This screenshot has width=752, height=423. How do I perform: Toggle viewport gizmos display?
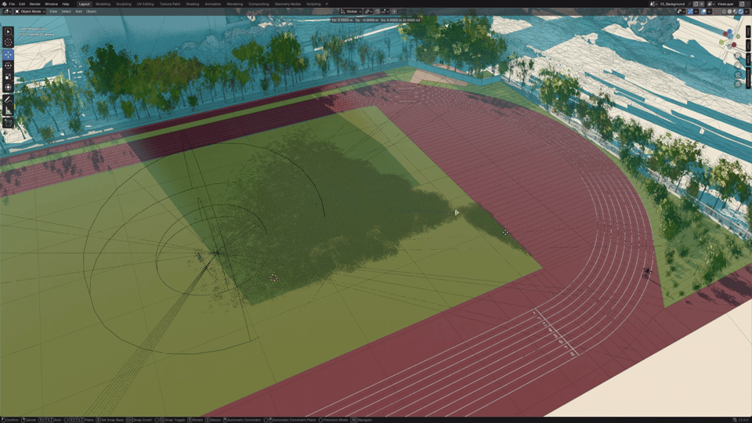tap(691, 12)
